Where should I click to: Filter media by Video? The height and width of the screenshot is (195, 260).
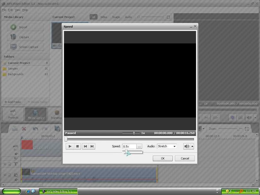104,17
